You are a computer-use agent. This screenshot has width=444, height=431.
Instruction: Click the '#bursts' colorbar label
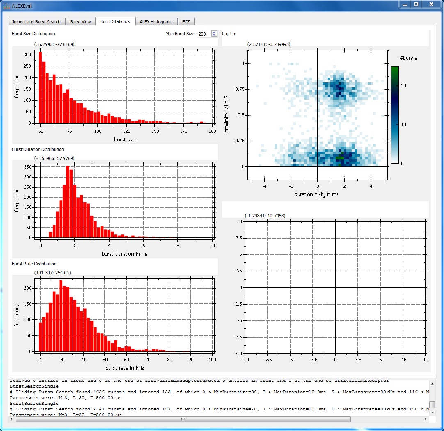[x=409, y=58]
